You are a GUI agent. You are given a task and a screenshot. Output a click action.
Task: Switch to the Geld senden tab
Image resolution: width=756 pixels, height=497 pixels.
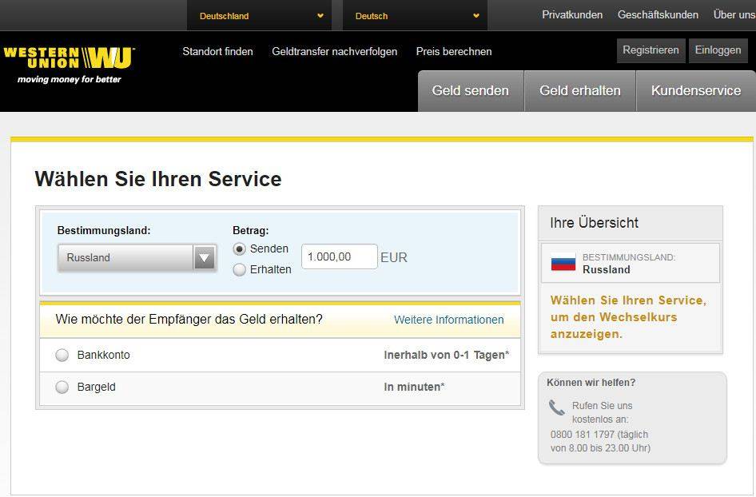(x=470, y=91)
